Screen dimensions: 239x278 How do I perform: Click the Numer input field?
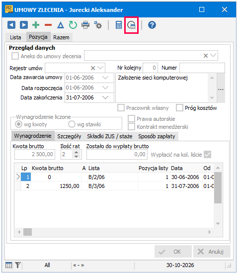(202, 68)
